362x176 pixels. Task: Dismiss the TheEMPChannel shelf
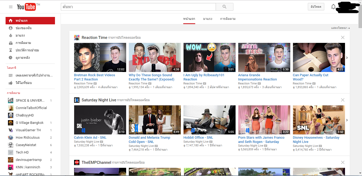[343, 163]
